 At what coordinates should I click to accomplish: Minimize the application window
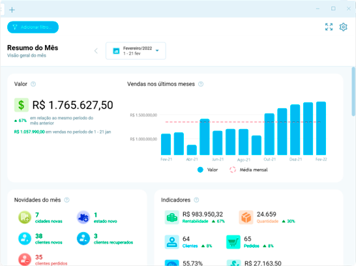[x=318, y=8]
